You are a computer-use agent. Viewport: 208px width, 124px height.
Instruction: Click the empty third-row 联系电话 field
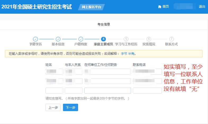[x=147, y=91]
